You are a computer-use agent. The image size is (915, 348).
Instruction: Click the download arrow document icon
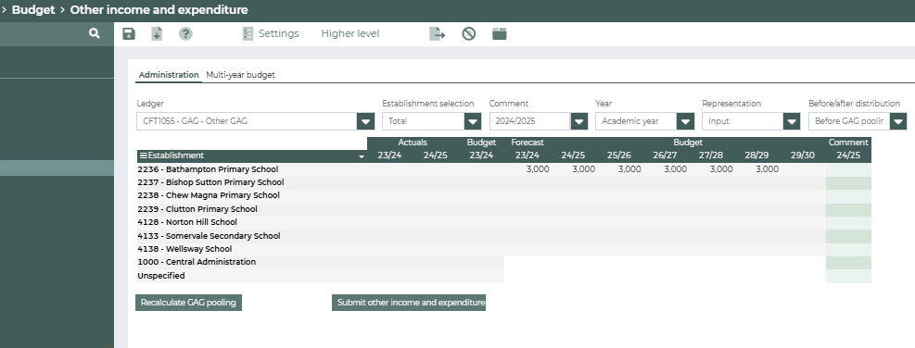(x=157, y=34)
